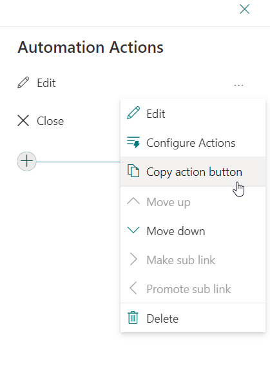Select Configure Actions in the context menu

tap(193, 142)
